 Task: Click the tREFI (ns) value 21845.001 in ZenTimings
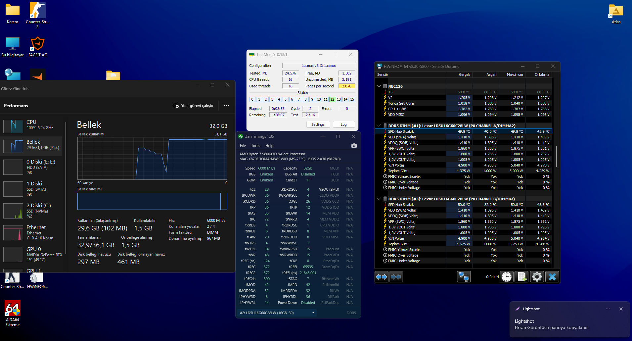[308, 273]
